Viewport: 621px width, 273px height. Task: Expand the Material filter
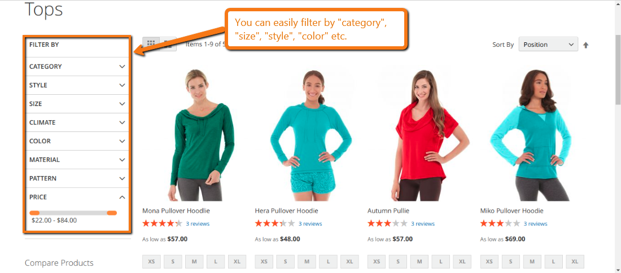pyautogui.click(x=77, y=160)
